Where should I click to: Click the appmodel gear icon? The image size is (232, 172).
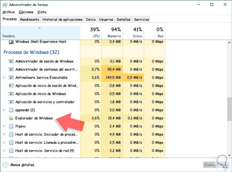[x=11, y=110]
